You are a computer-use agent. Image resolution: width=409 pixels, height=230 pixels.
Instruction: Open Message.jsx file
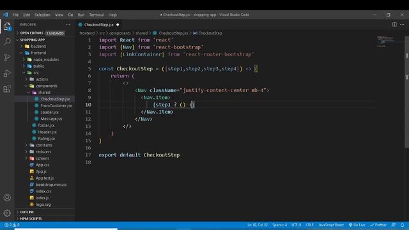tap(45, 119)
